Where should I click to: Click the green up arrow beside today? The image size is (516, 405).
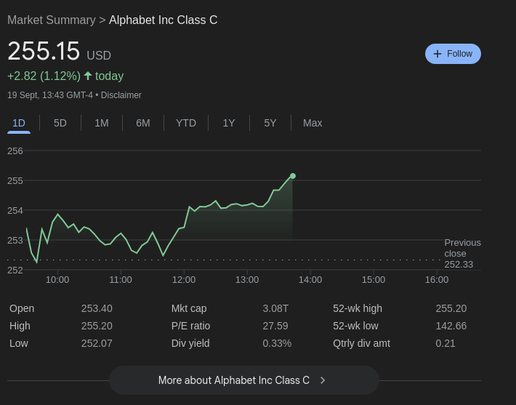(x=88, y=76)
